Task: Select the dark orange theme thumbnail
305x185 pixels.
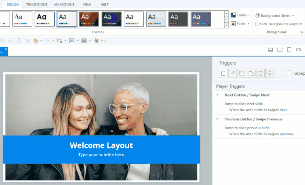Action: click(89, 19)
